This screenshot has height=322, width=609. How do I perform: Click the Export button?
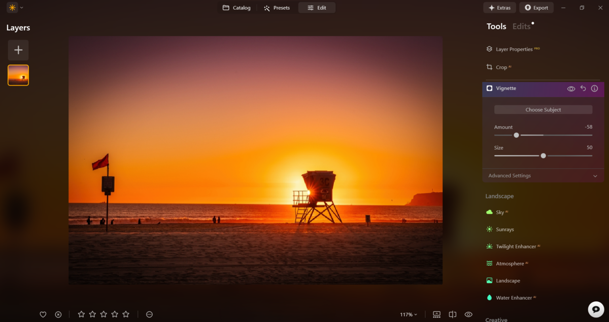click(536, 8)
